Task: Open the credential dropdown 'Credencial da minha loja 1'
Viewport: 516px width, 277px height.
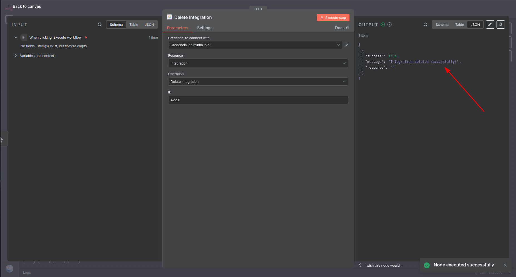Action: click(255, 45)
